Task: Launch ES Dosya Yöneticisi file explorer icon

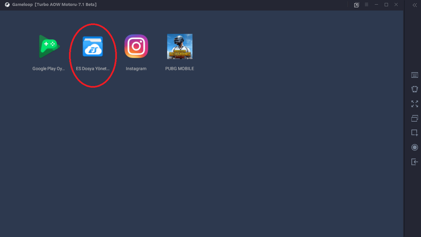Action: click(93, 46)
